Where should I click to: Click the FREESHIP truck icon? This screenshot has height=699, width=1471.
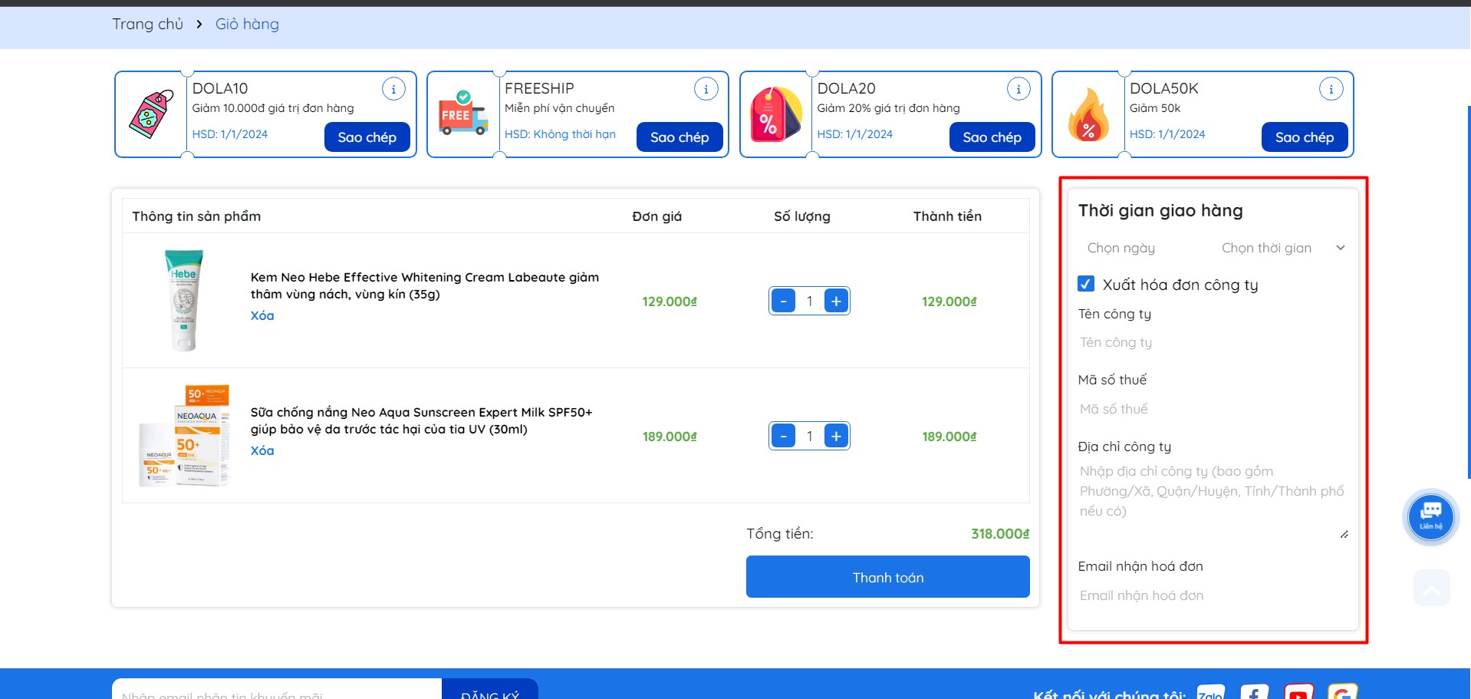point(463,114)
